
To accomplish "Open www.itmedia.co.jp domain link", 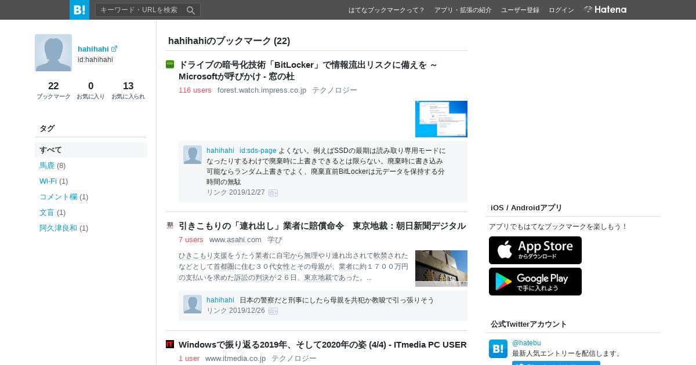I will [x=235, y=358].
